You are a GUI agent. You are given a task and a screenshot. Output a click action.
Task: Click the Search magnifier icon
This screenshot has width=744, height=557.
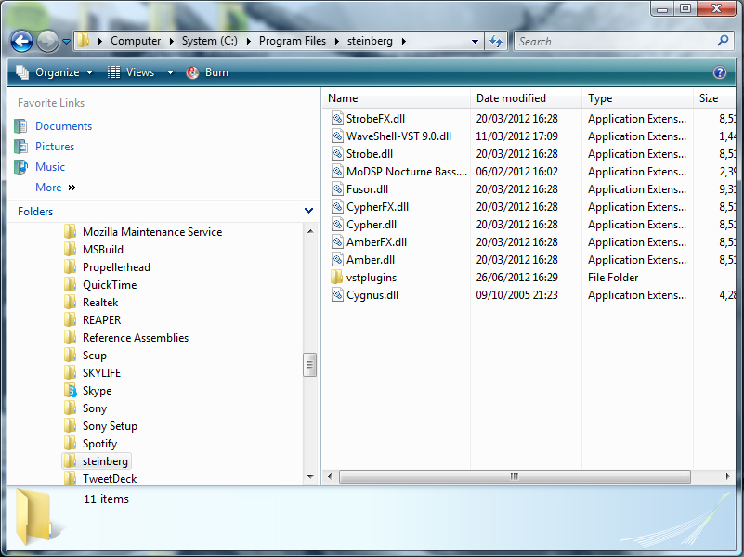pyautogui.click(x=723, y=41)
